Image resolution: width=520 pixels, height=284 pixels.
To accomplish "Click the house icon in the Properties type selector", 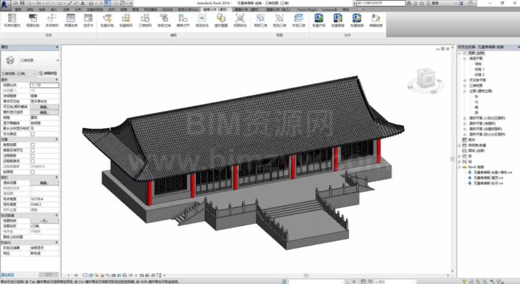I will 11,60.
